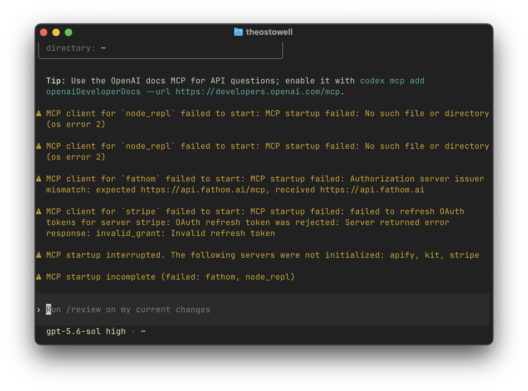The image size is (528, 391).
Task: Click 'invalid_grant: Invalid refresh token' text
Action: pyautogui.click(x=186, y=233)
